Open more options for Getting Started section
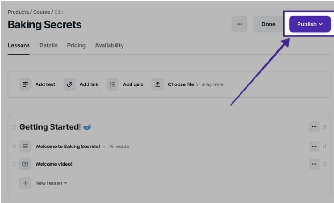This screenshot has width=334, height=203. [x=314, y=126]
